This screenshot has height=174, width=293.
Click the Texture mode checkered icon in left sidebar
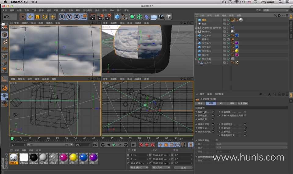click(x=5, y=42)
